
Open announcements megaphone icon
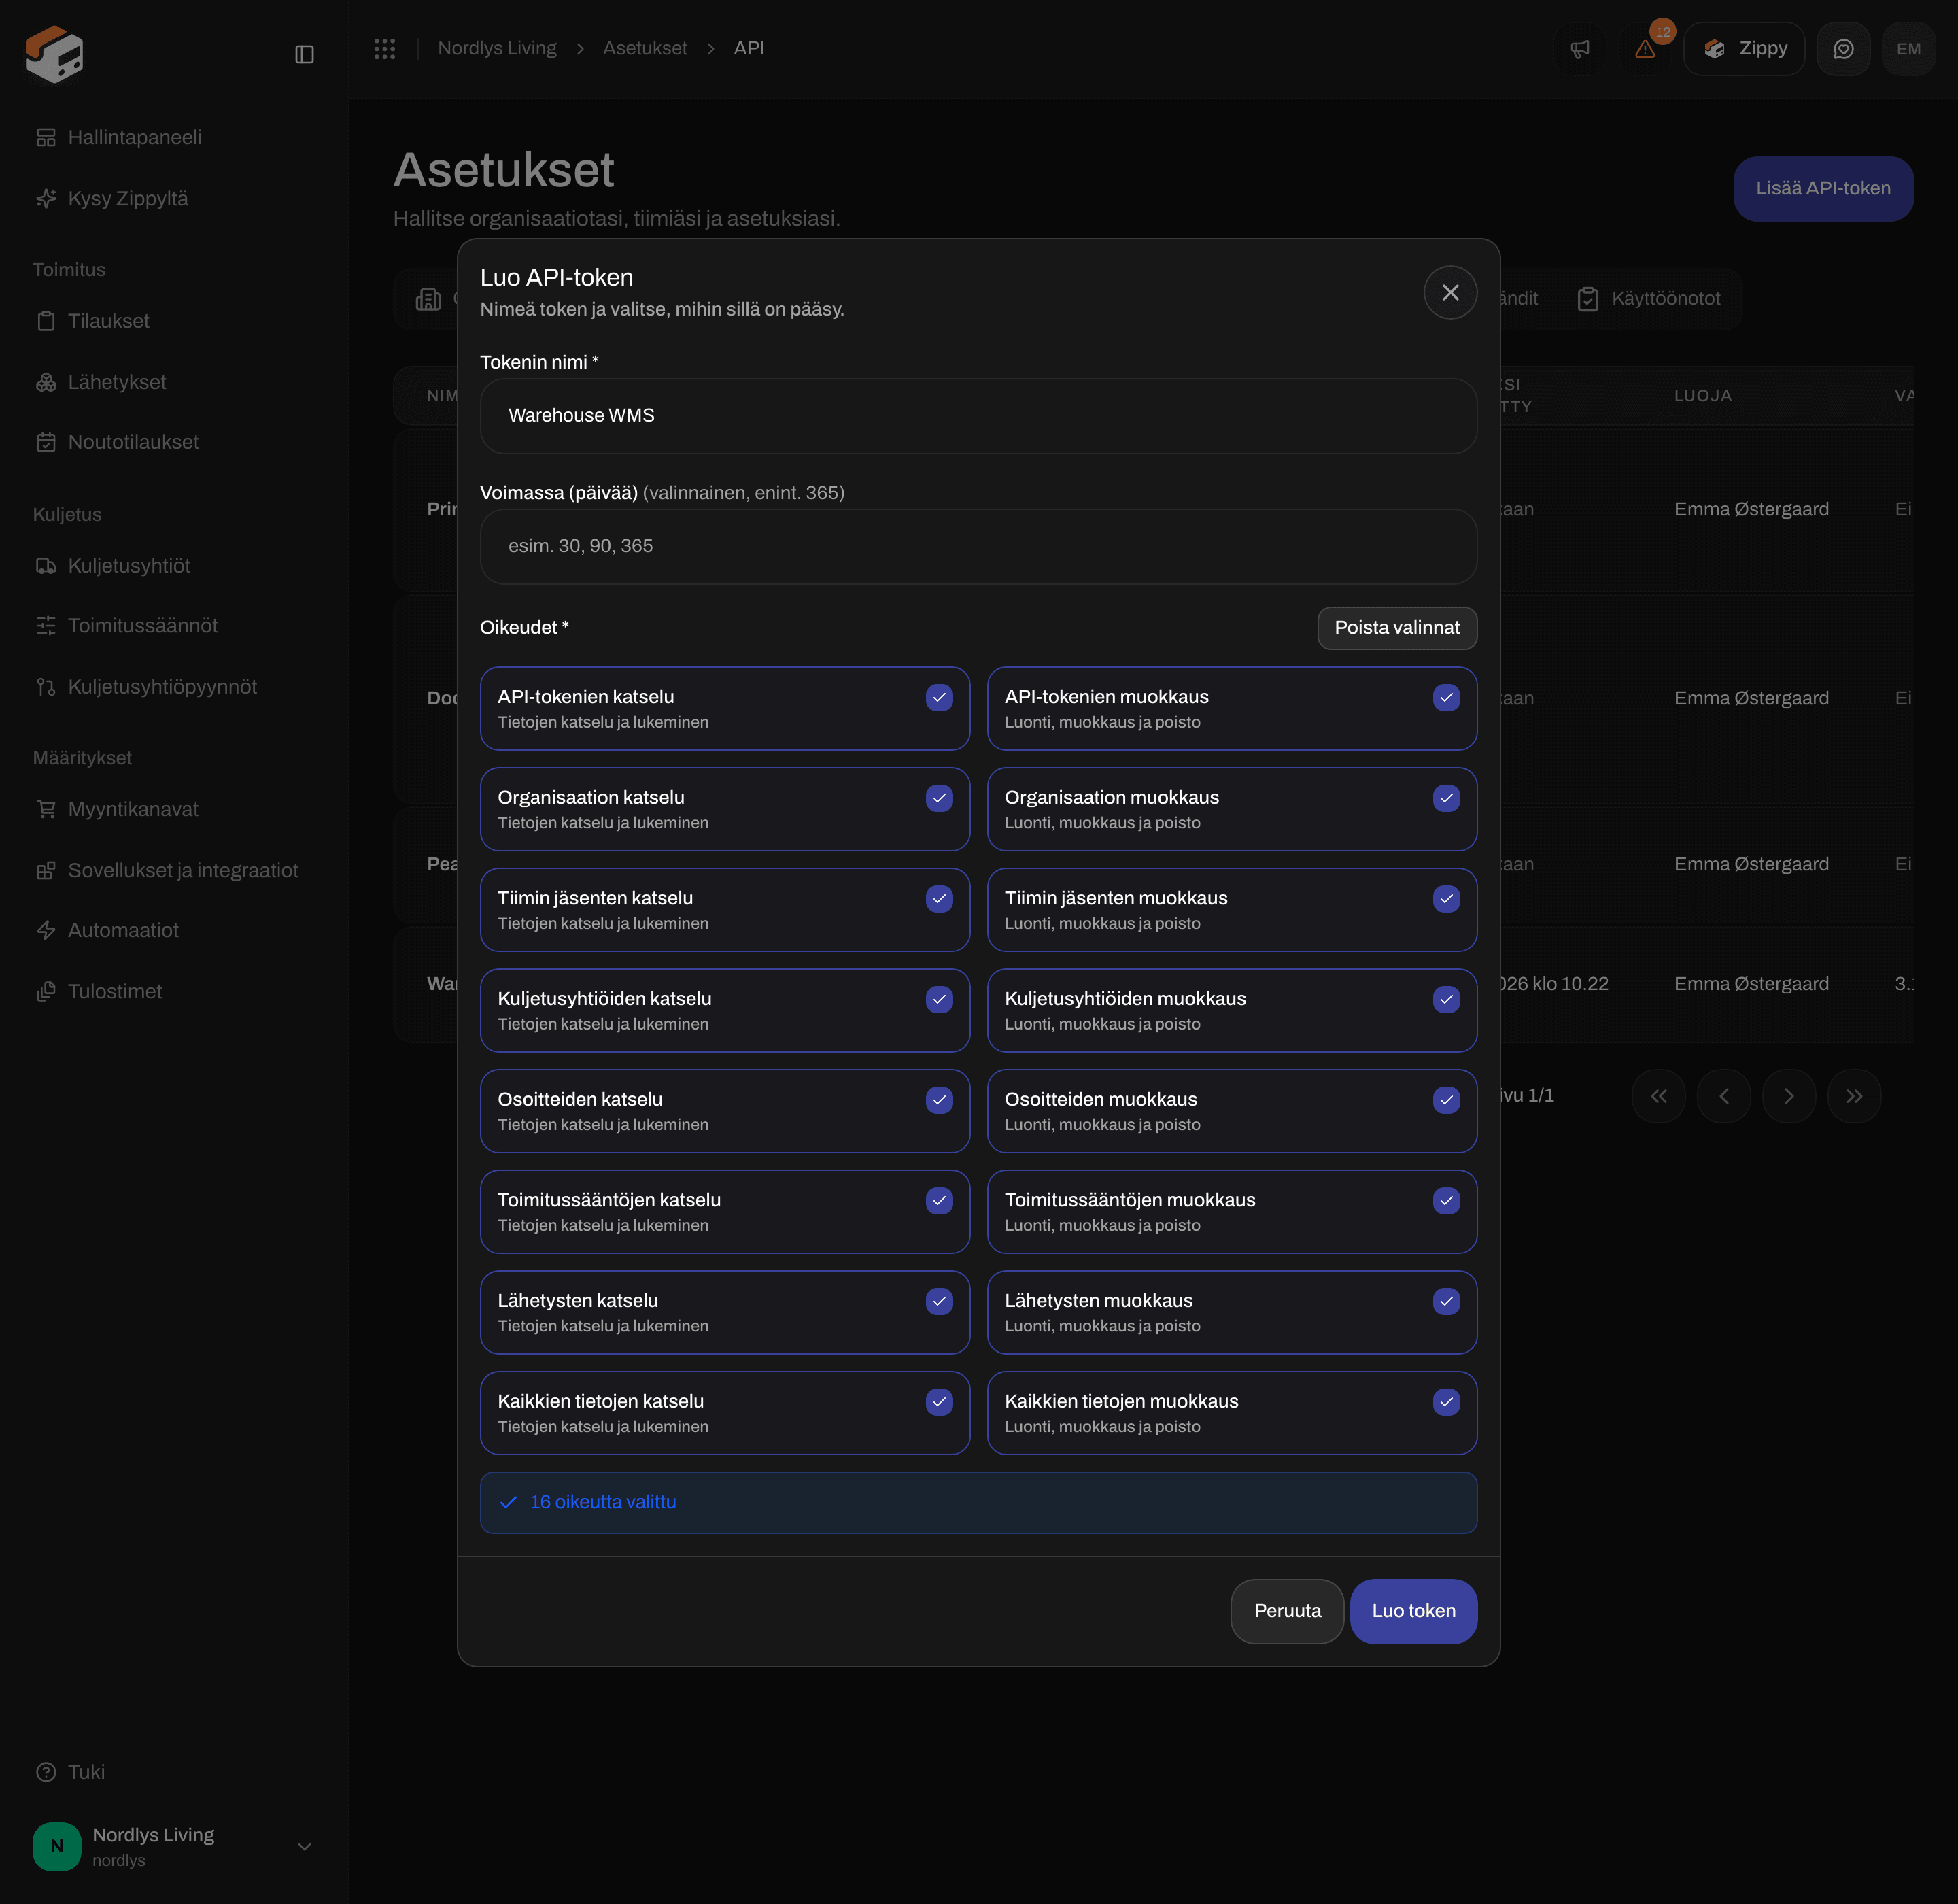pyautogui.click(x=1580, y=49)
